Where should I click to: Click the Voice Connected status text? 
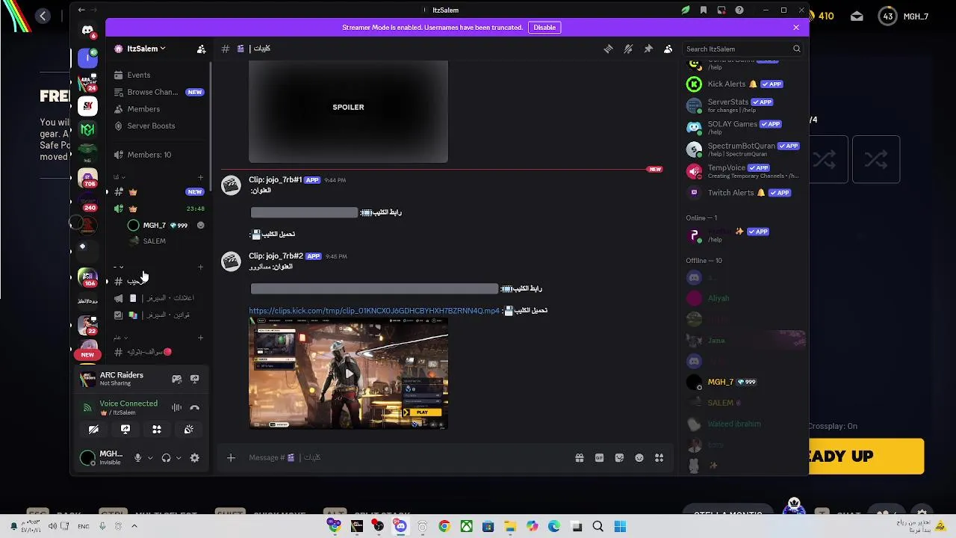128,403
